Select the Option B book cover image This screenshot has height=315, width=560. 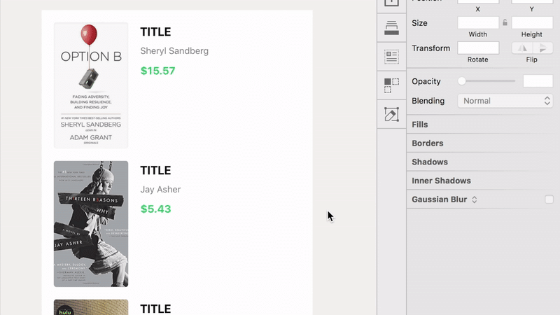[91, 85]
